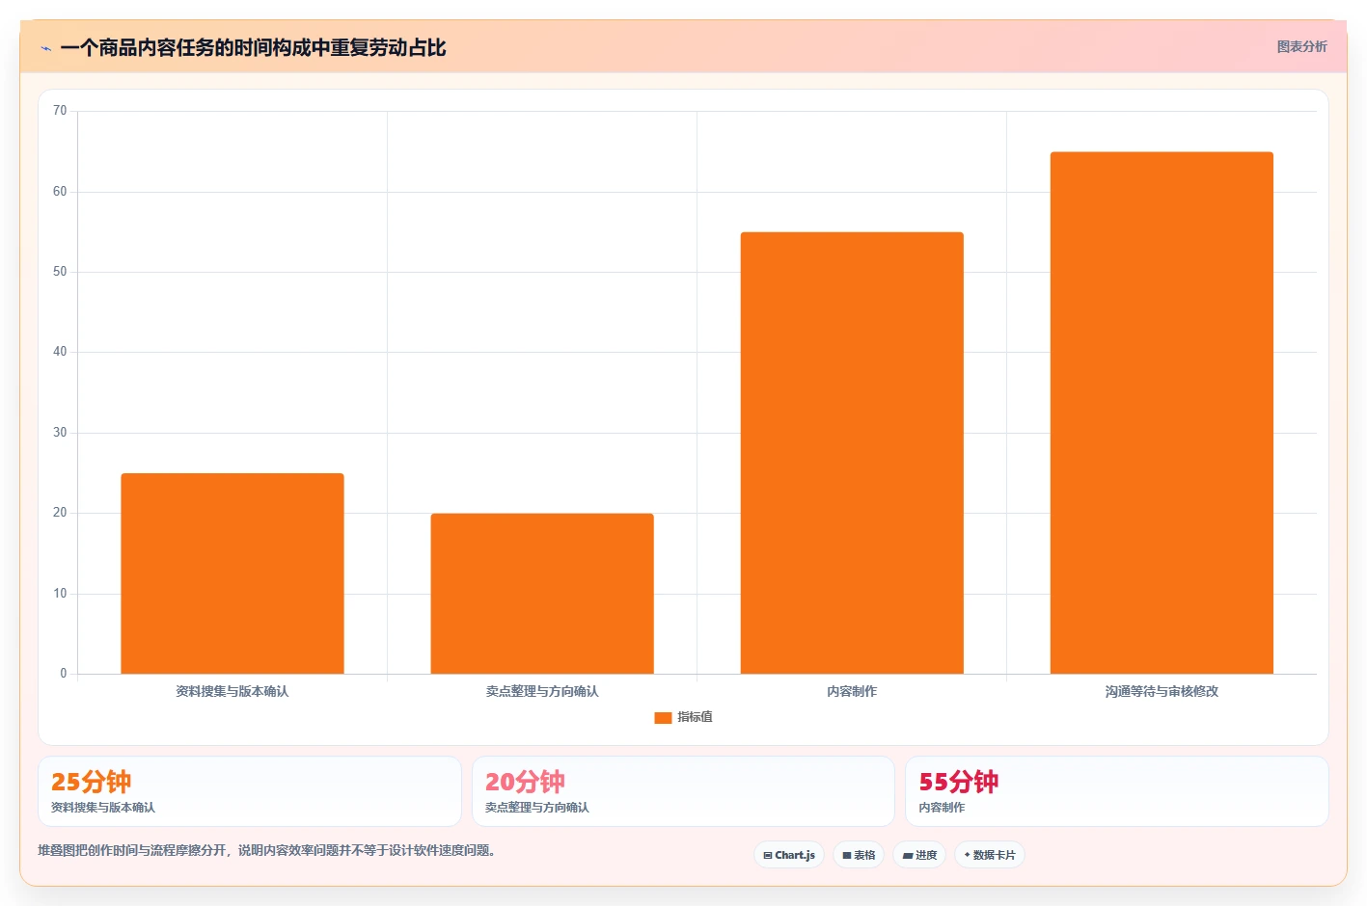
Task: Open the 25分钟 data card
Action: 250,791
